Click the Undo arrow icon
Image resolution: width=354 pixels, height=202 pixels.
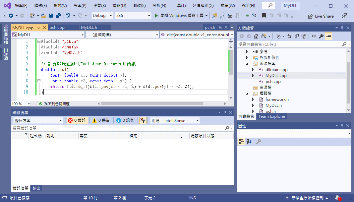68,16
